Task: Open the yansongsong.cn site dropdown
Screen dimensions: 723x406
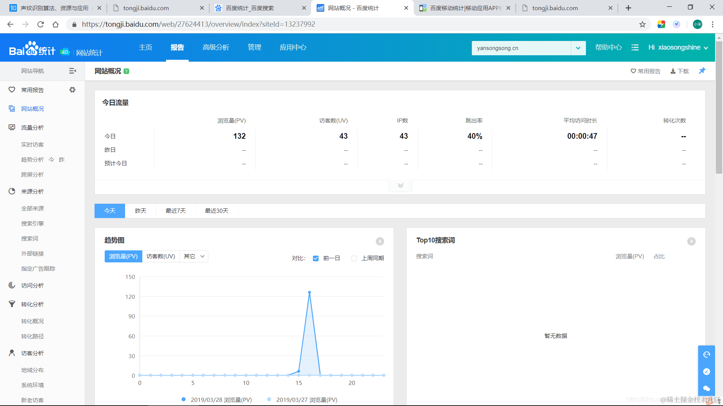Action: click(578, 48)
